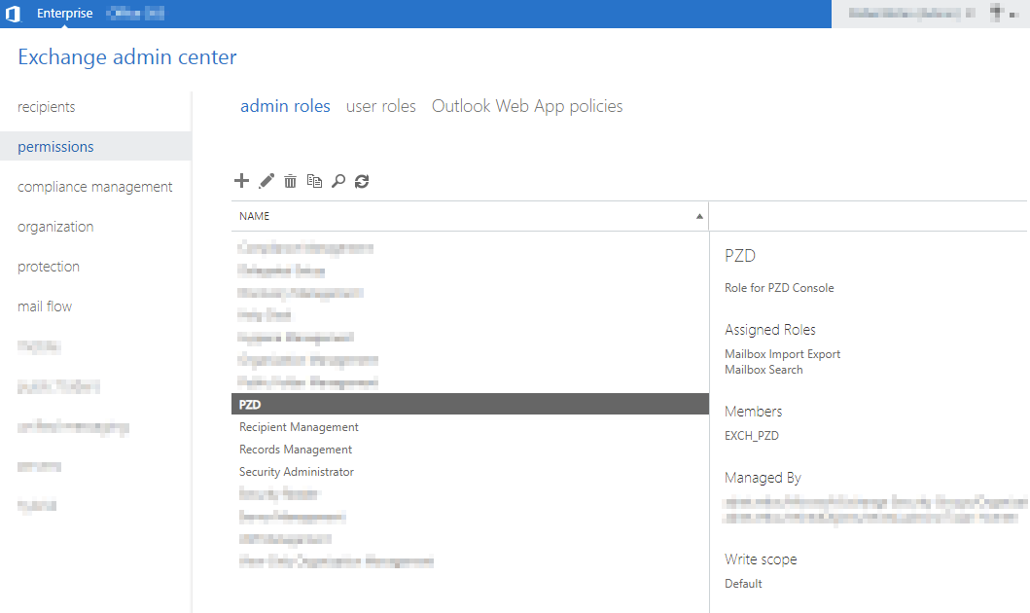The width and height of the screenshot is (1030, 613).
Task: Click the pencil edit icon
Action: (266, 181)
